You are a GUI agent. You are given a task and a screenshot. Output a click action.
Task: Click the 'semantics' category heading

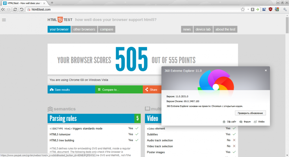[62, 109]
